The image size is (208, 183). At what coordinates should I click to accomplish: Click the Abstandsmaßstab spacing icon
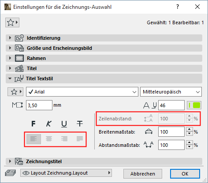[x=149, y=145]
